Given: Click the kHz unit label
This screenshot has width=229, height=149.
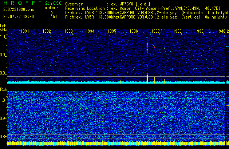Looking at the screenshot, I should (3, 29).
